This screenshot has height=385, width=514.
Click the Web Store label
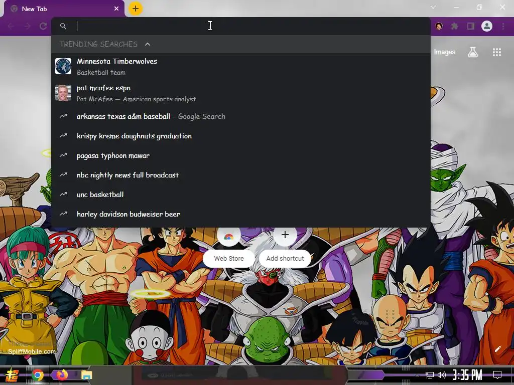(x=229, y=259)
